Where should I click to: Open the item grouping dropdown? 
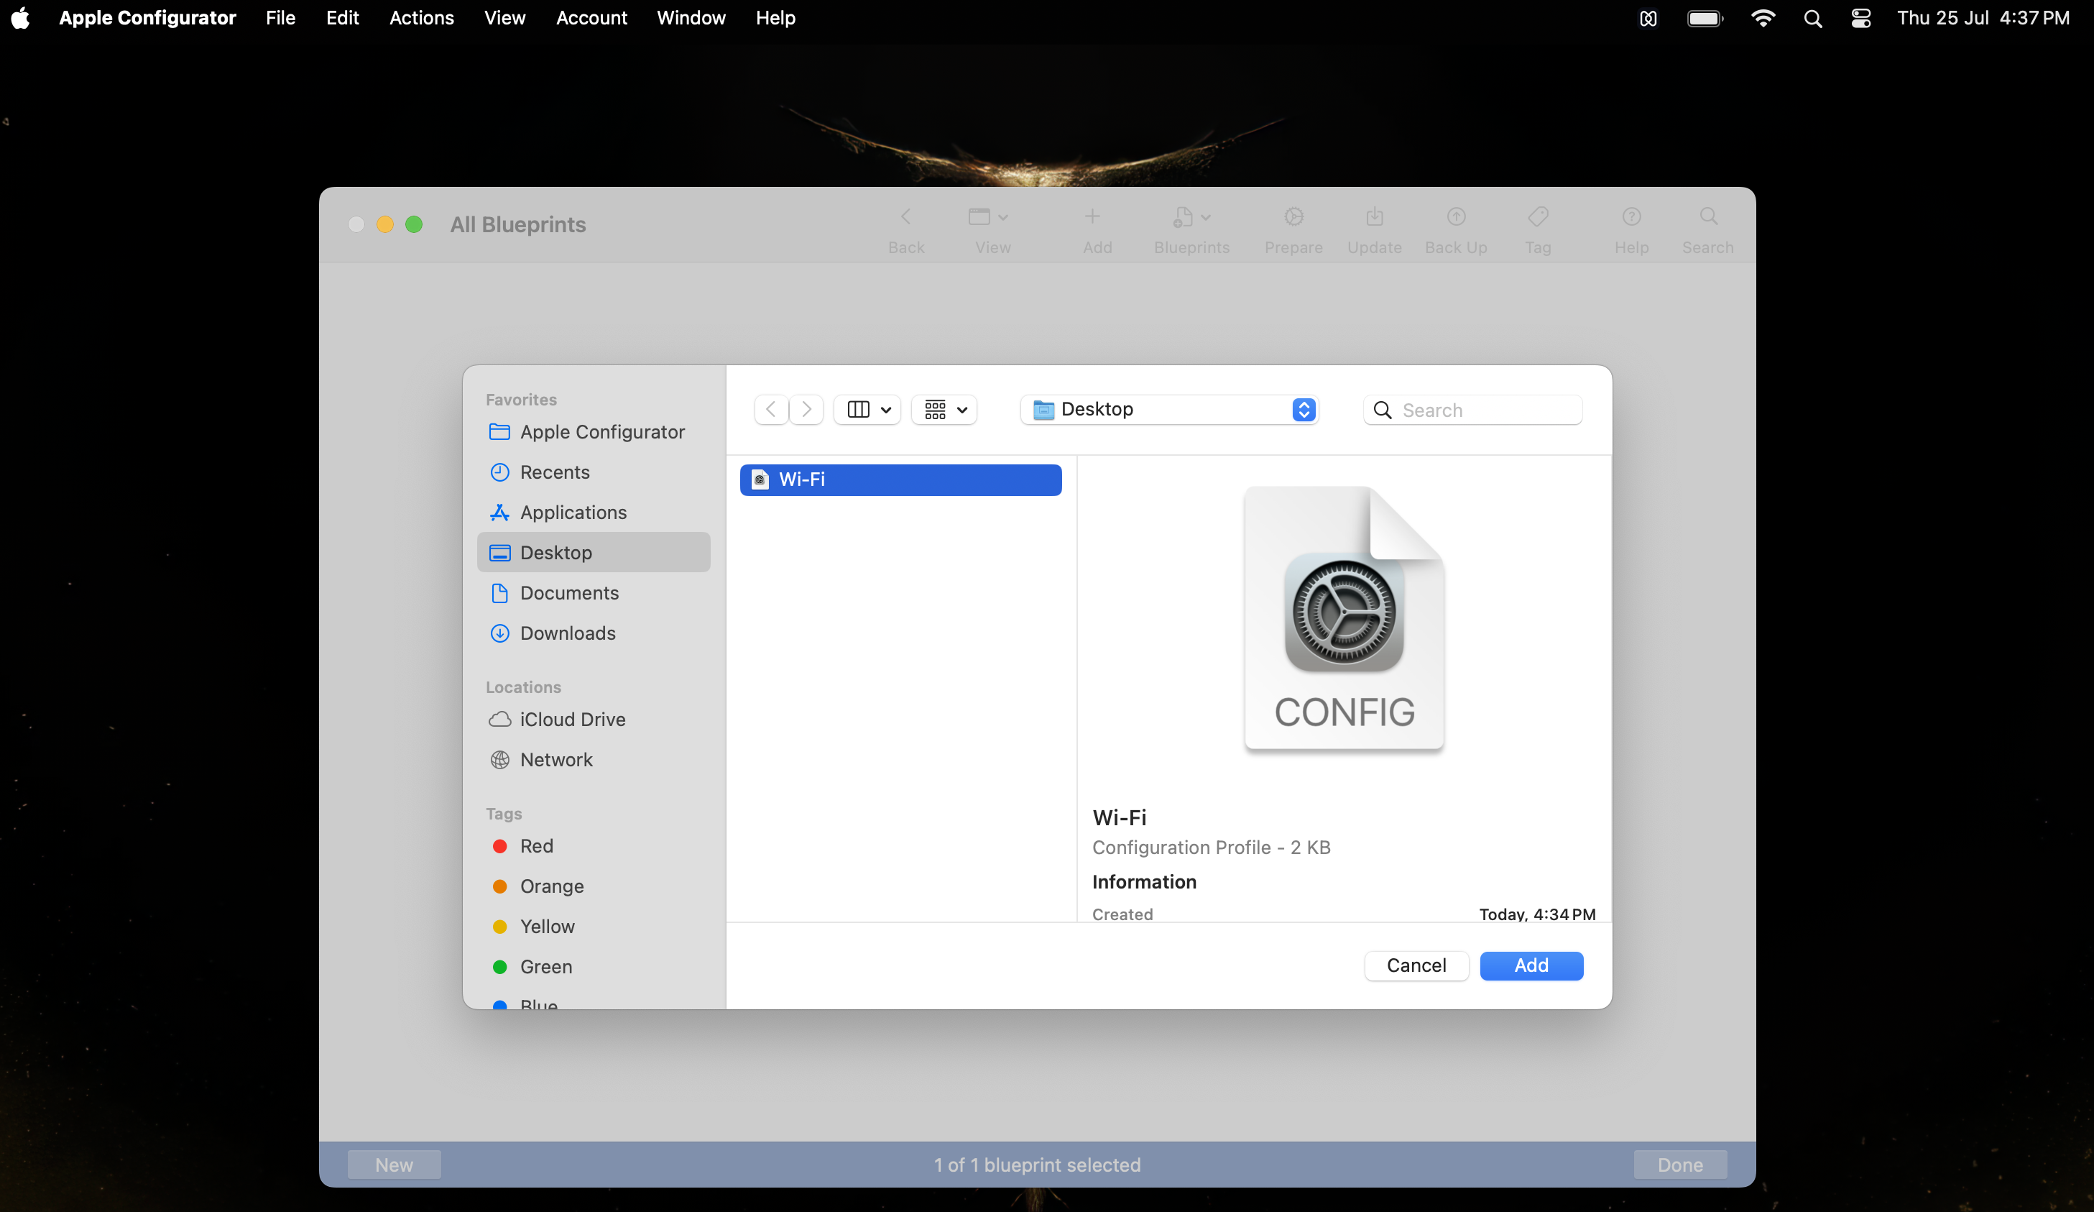coord(945,410)
